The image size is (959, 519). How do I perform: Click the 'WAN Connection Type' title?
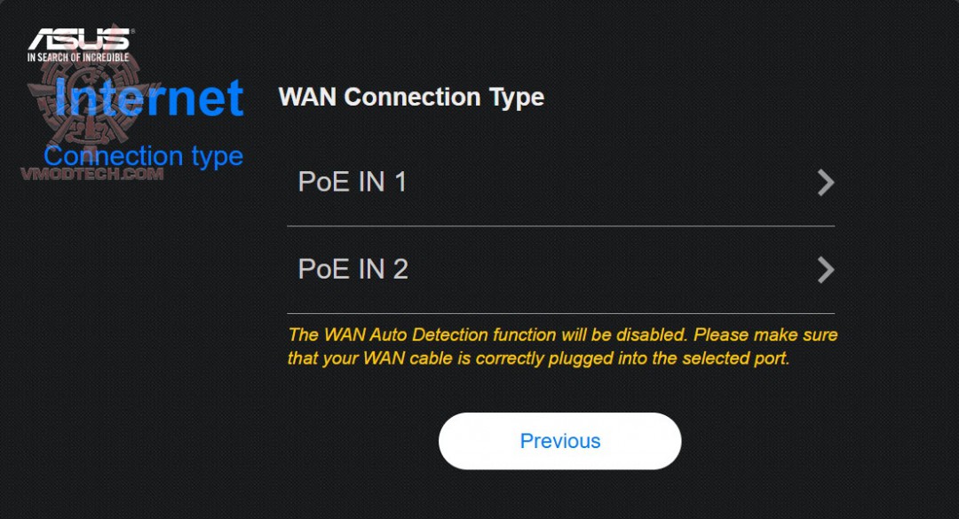click(x=411, y=97)
